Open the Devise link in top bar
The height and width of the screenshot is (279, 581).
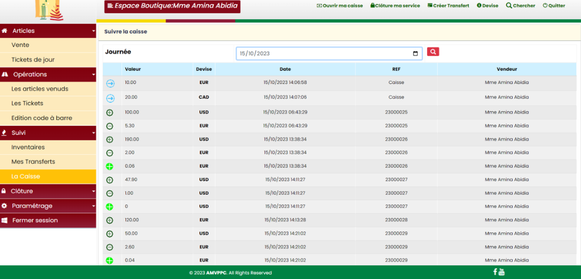tap(487, 6)
